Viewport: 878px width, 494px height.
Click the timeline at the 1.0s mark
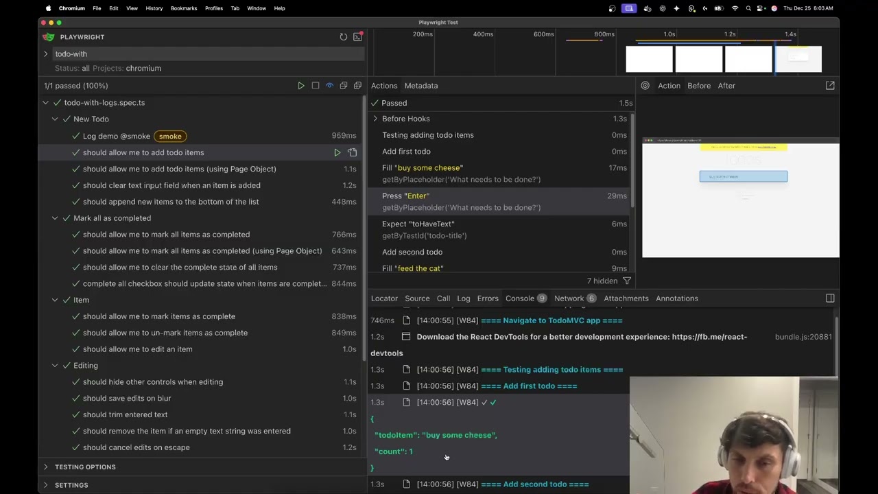tap(669, 34)
